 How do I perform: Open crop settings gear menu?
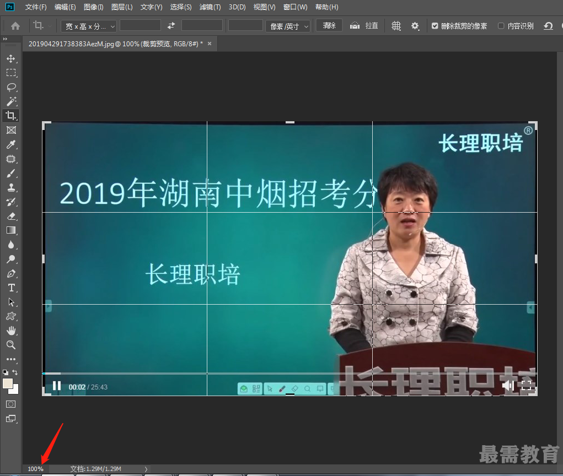[415, 26]
